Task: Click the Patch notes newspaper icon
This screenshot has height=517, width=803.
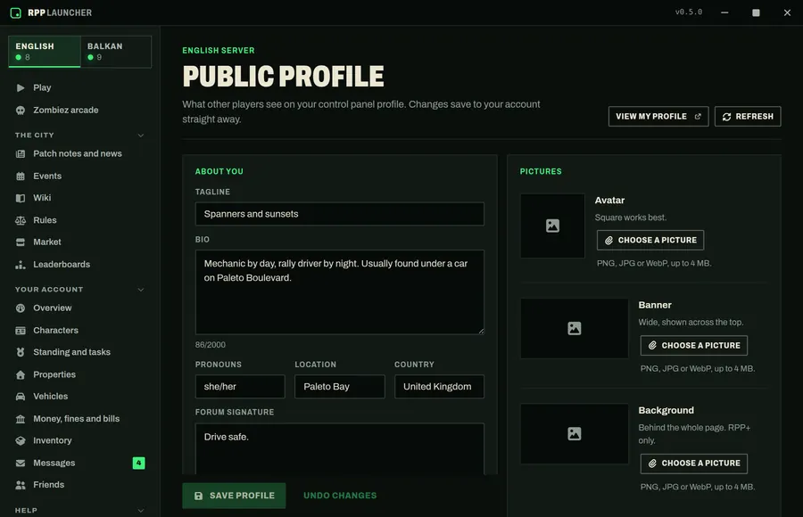Action: [21, 153]
